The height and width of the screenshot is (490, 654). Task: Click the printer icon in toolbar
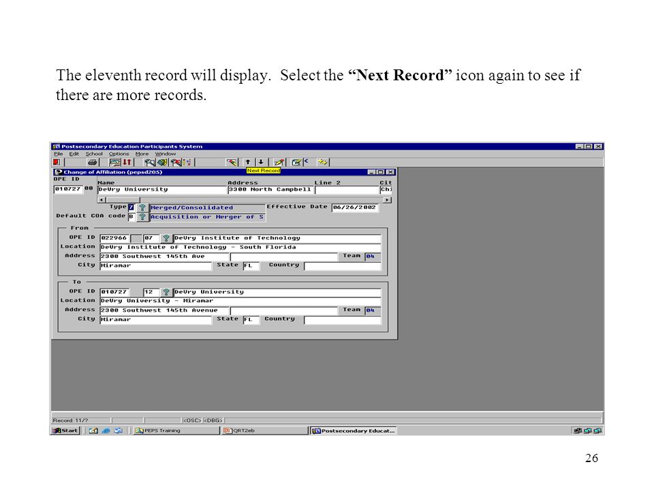click(93, 162)
